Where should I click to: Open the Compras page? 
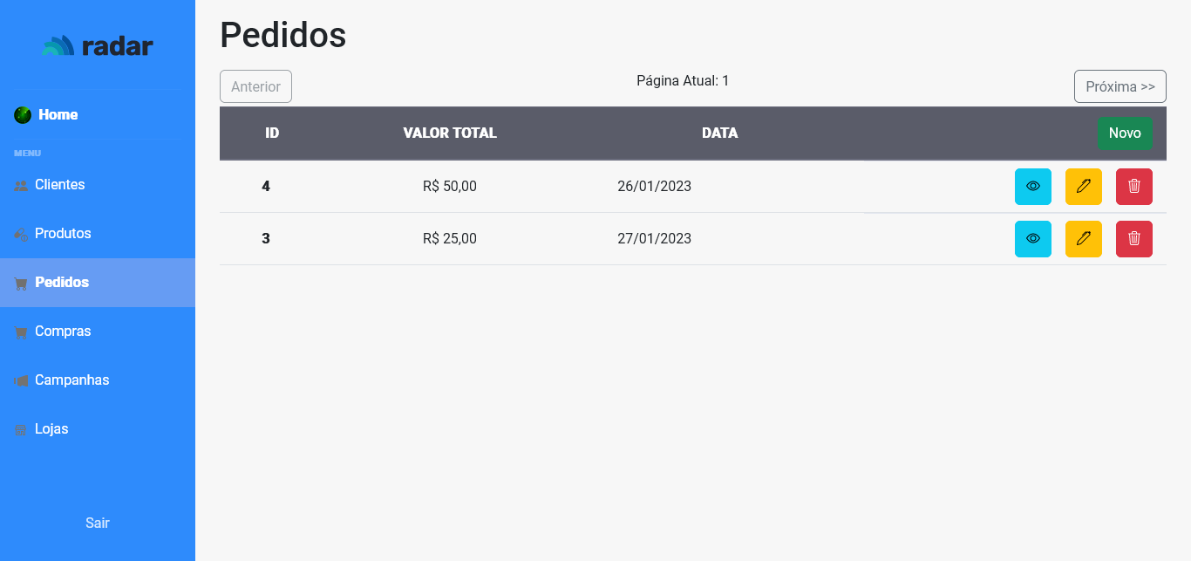coord(98,332)
